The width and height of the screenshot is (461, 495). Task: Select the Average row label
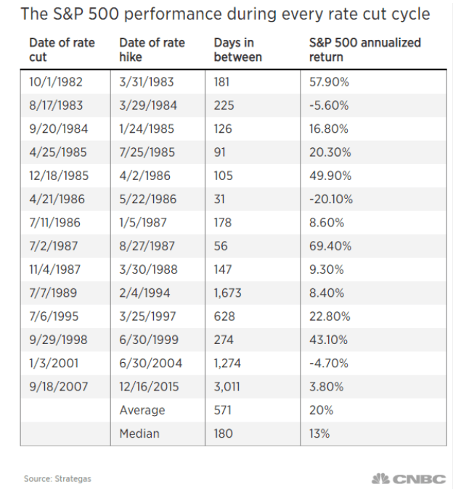coord(142,410)
